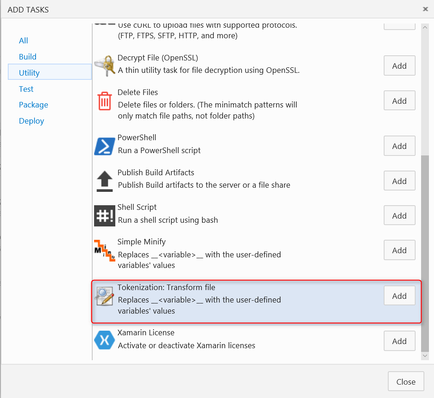Click the Close button at bottom
Screen dimensions: 434x398
406,381
